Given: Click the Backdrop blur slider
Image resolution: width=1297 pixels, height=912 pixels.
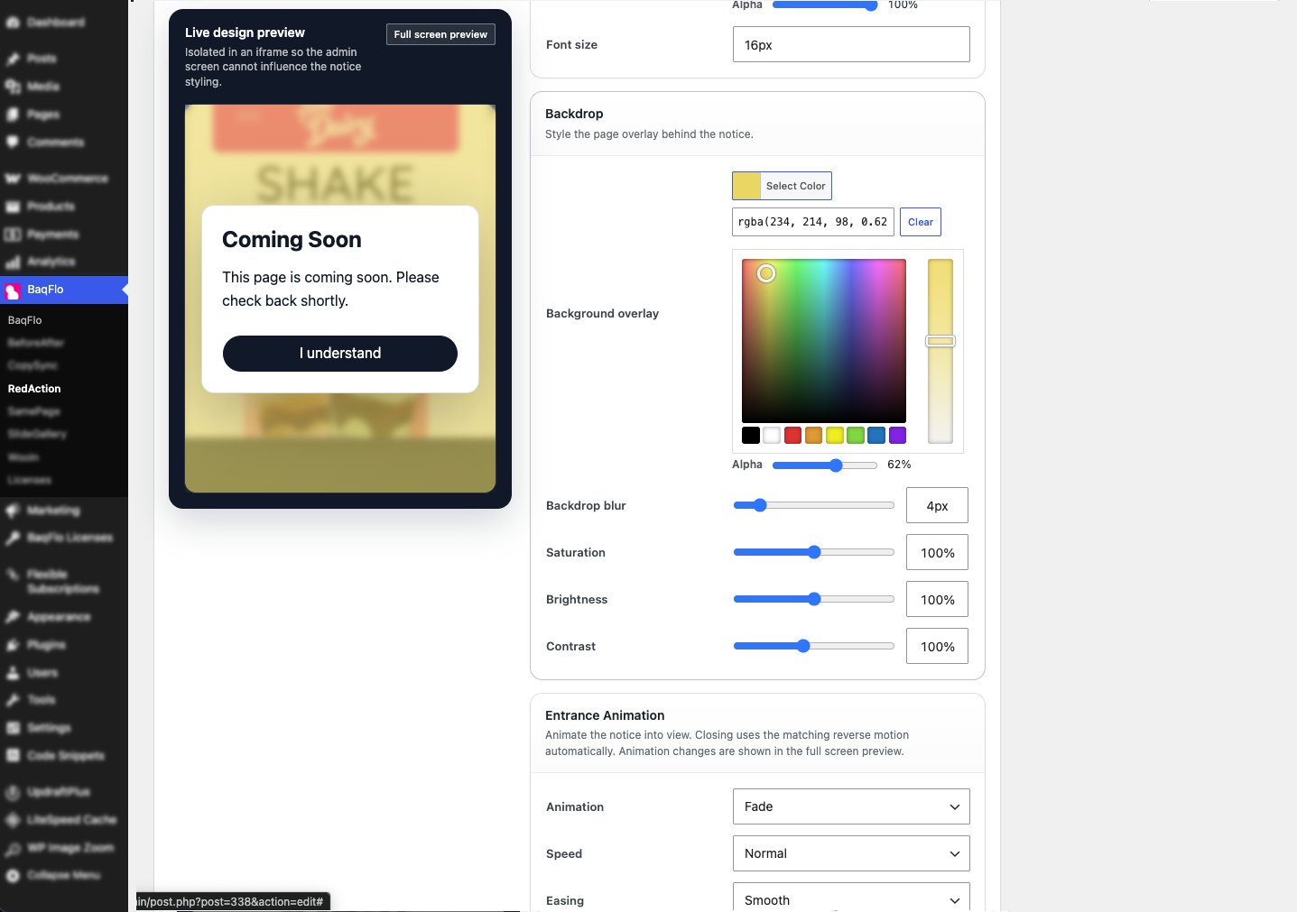Looking at the screenshot, I should 814,505.
